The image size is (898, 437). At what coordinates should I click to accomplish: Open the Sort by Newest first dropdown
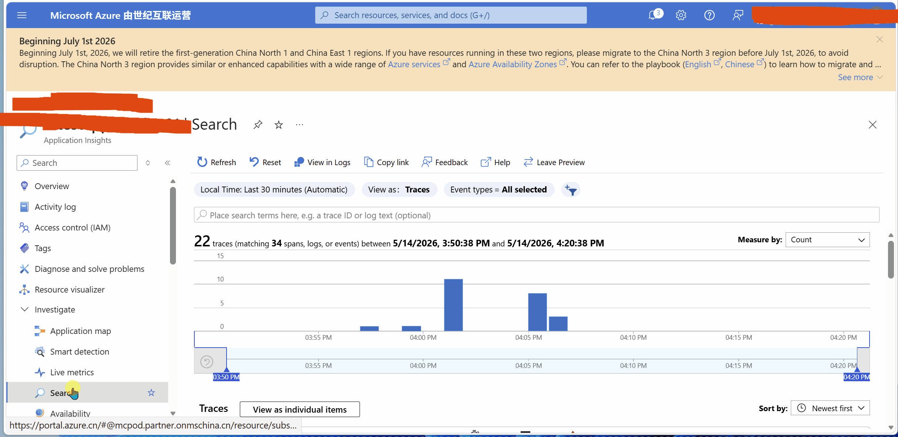(830, 408)
